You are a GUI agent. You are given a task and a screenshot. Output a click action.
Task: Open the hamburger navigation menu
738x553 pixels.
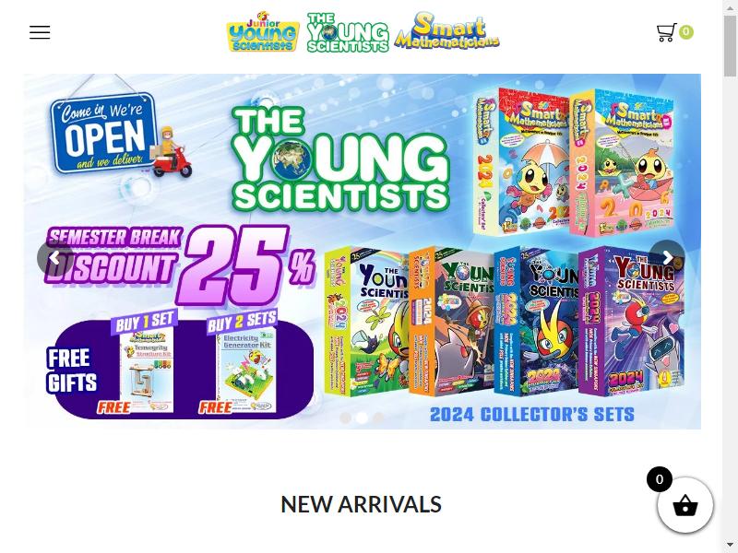click(40, 32)
